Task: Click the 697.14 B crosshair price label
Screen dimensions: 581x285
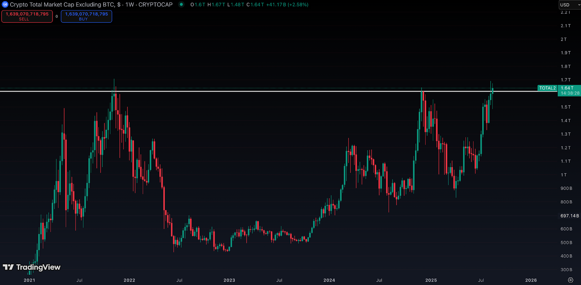Action: coord(569,216)
